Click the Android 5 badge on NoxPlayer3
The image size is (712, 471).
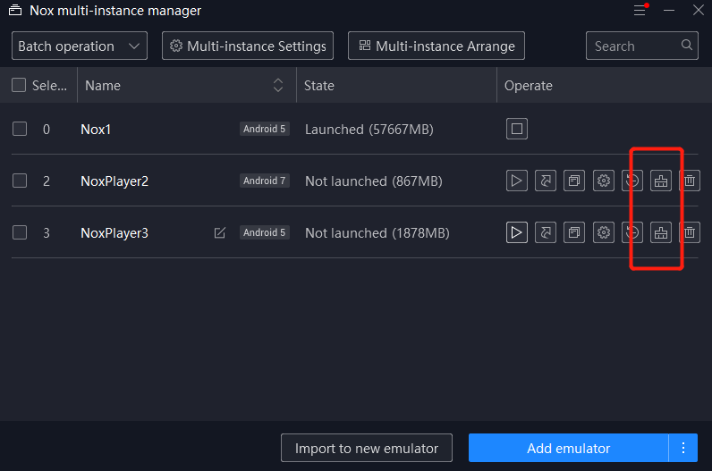264,232
